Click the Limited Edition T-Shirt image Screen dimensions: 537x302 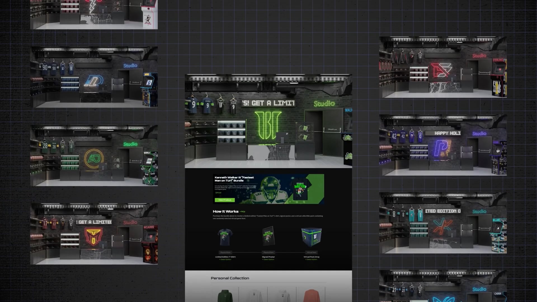[225, 237]
